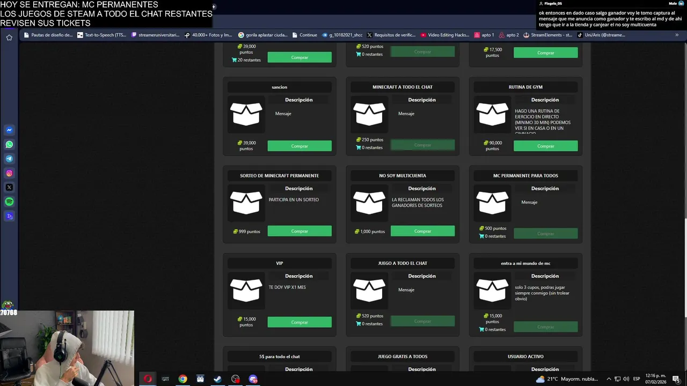Open Discord from the taskbar
The width and height of the screenshot is (687, 386).
(x=253, y=379)
